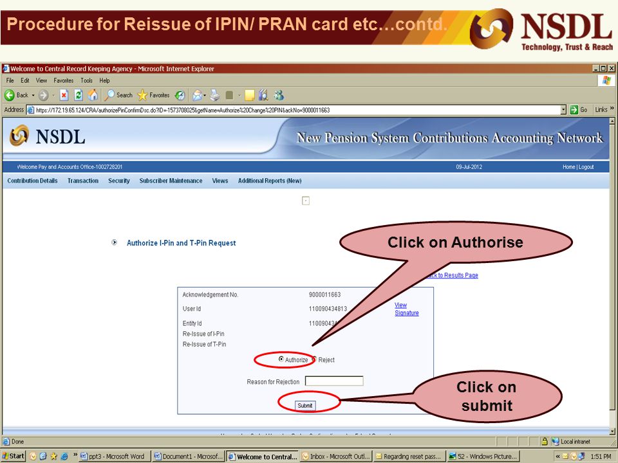Click the page icon in the address bar
The image size is (618, 463).
pyautogui.click(x=30, y=110)
